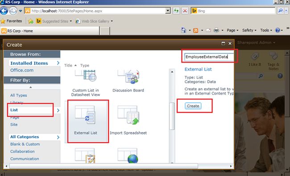The height and width of the screenshot is (176, 290).
Task: Filter by Blank & Custom category
Action: click(25, 144)
